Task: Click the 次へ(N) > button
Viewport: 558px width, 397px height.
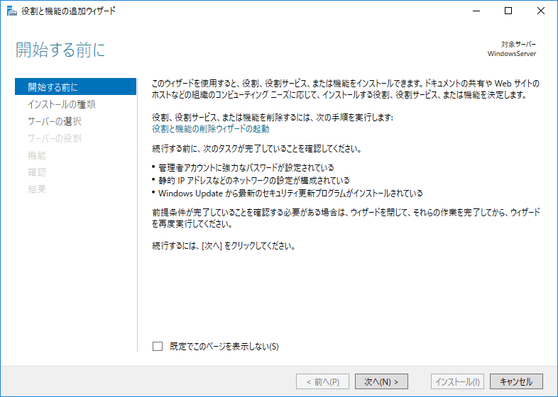Action: click(x=381, y=381)
